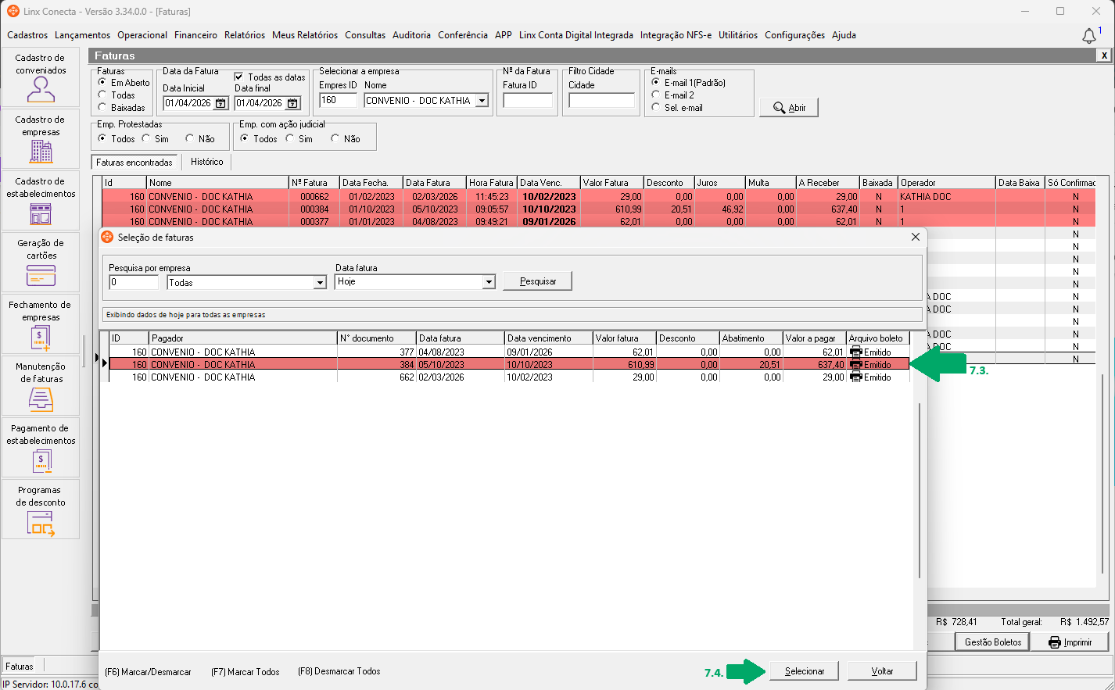Image resolution: width=1115 pixels, height=690 pixels.
Task: Open the Utilitários menu
Action: 738,35
